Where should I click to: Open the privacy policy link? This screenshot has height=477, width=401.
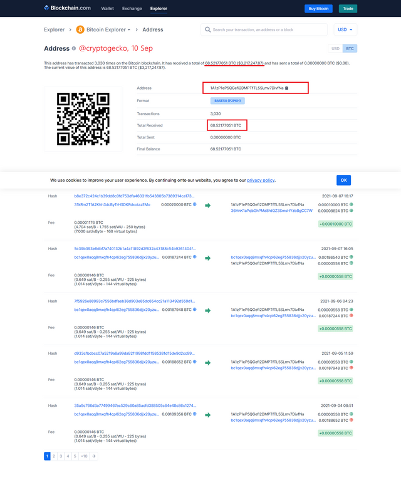tap(261, 180)
